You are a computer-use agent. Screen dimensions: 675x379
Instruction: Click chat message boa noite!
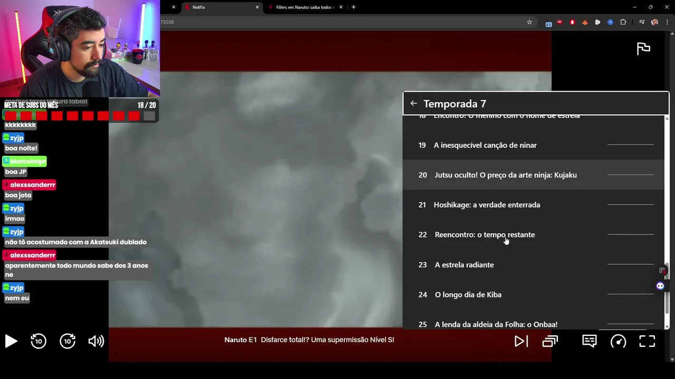[x=21, y=148]
